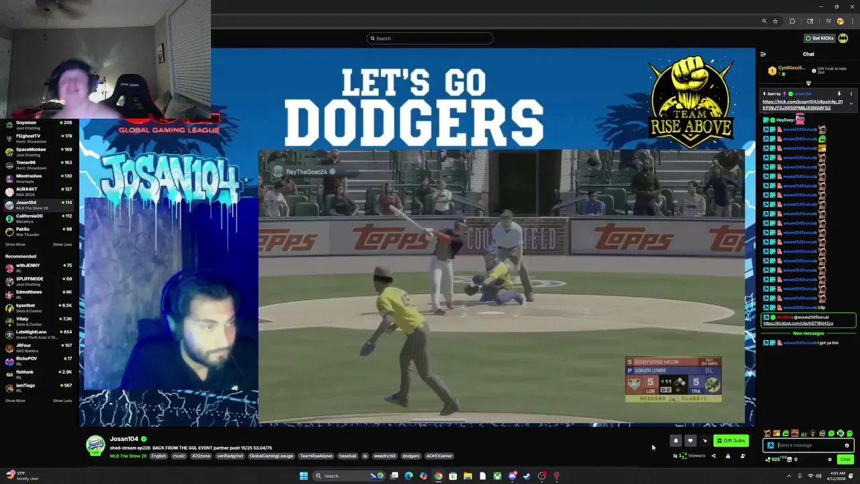Expand the gift leaderboard chevron
Image resolution: width=860 pixels, height=484 pixels.
point(808,83)
